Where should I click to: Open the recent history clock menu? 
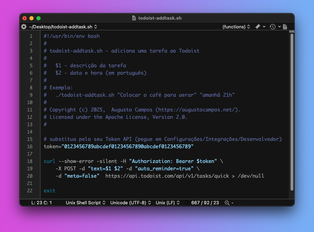[273, 27]
